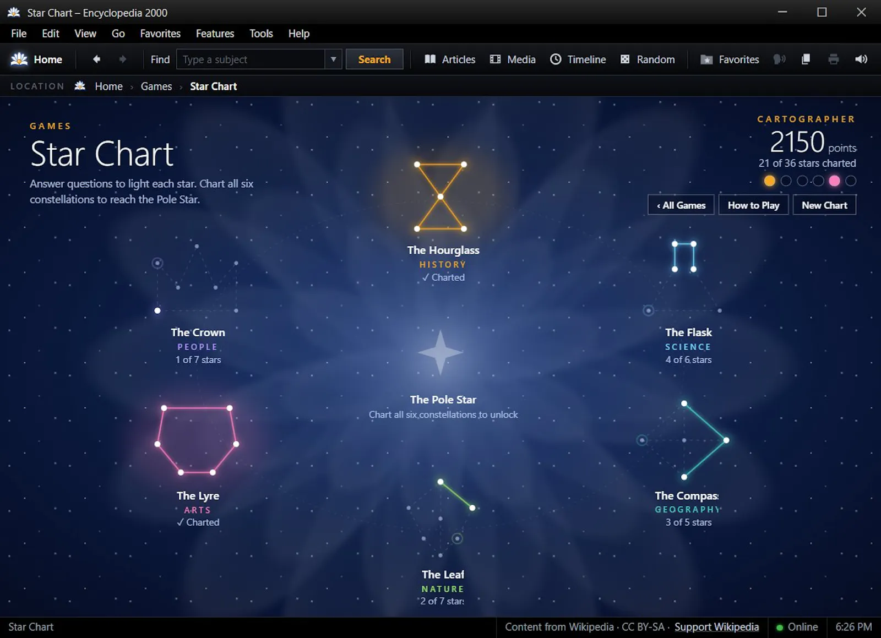
Task: Open the View menu
Action: click(85, 34)
